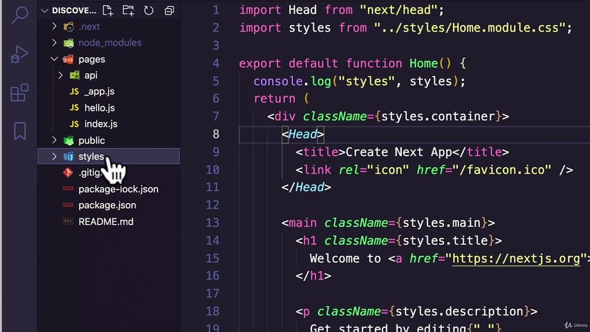This screenshot has width=590, height=332.
Task: Click the JS icon beside index.js
Action: (x=74, y=124)
